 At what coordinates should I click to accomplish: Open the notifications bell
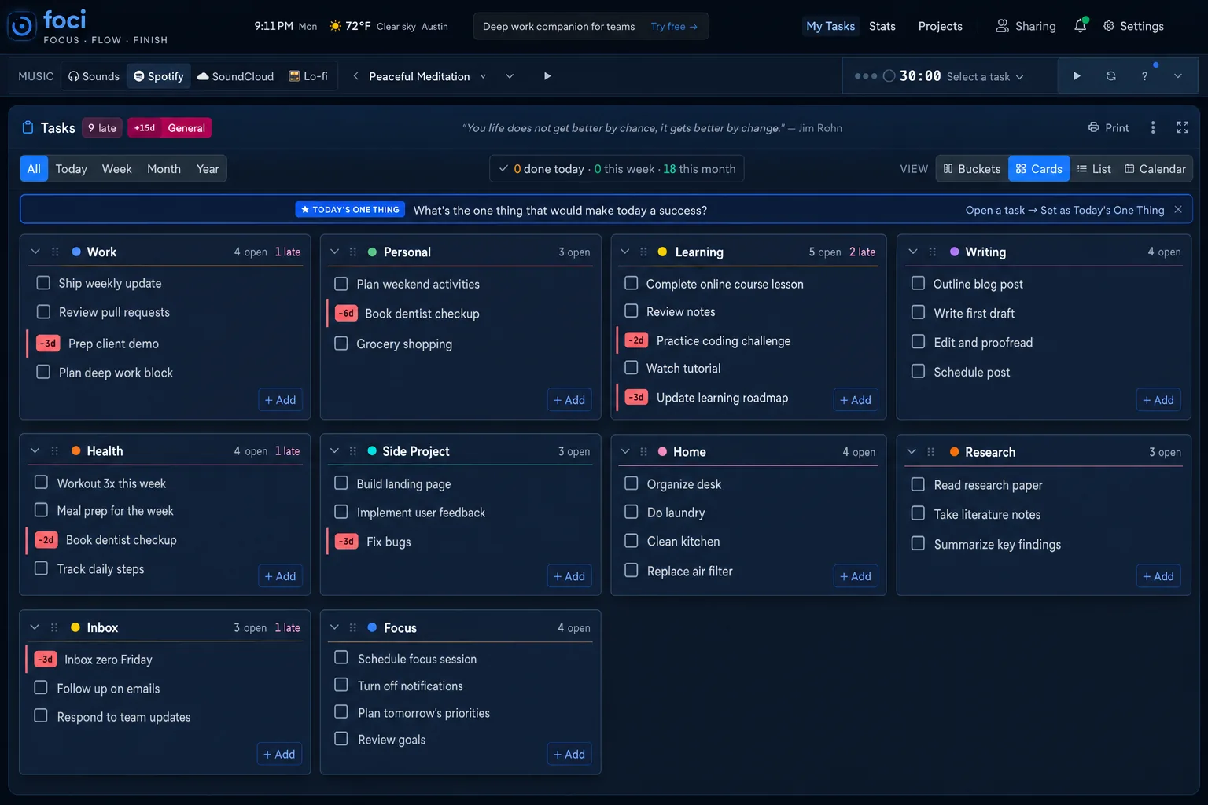click(x=1081, y=26)
